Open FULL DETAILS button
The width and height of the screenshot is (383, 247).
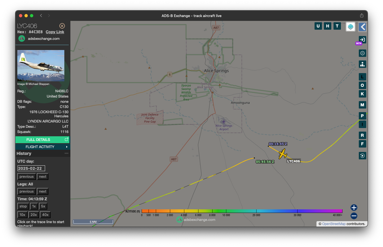click(x=42, y=140)
